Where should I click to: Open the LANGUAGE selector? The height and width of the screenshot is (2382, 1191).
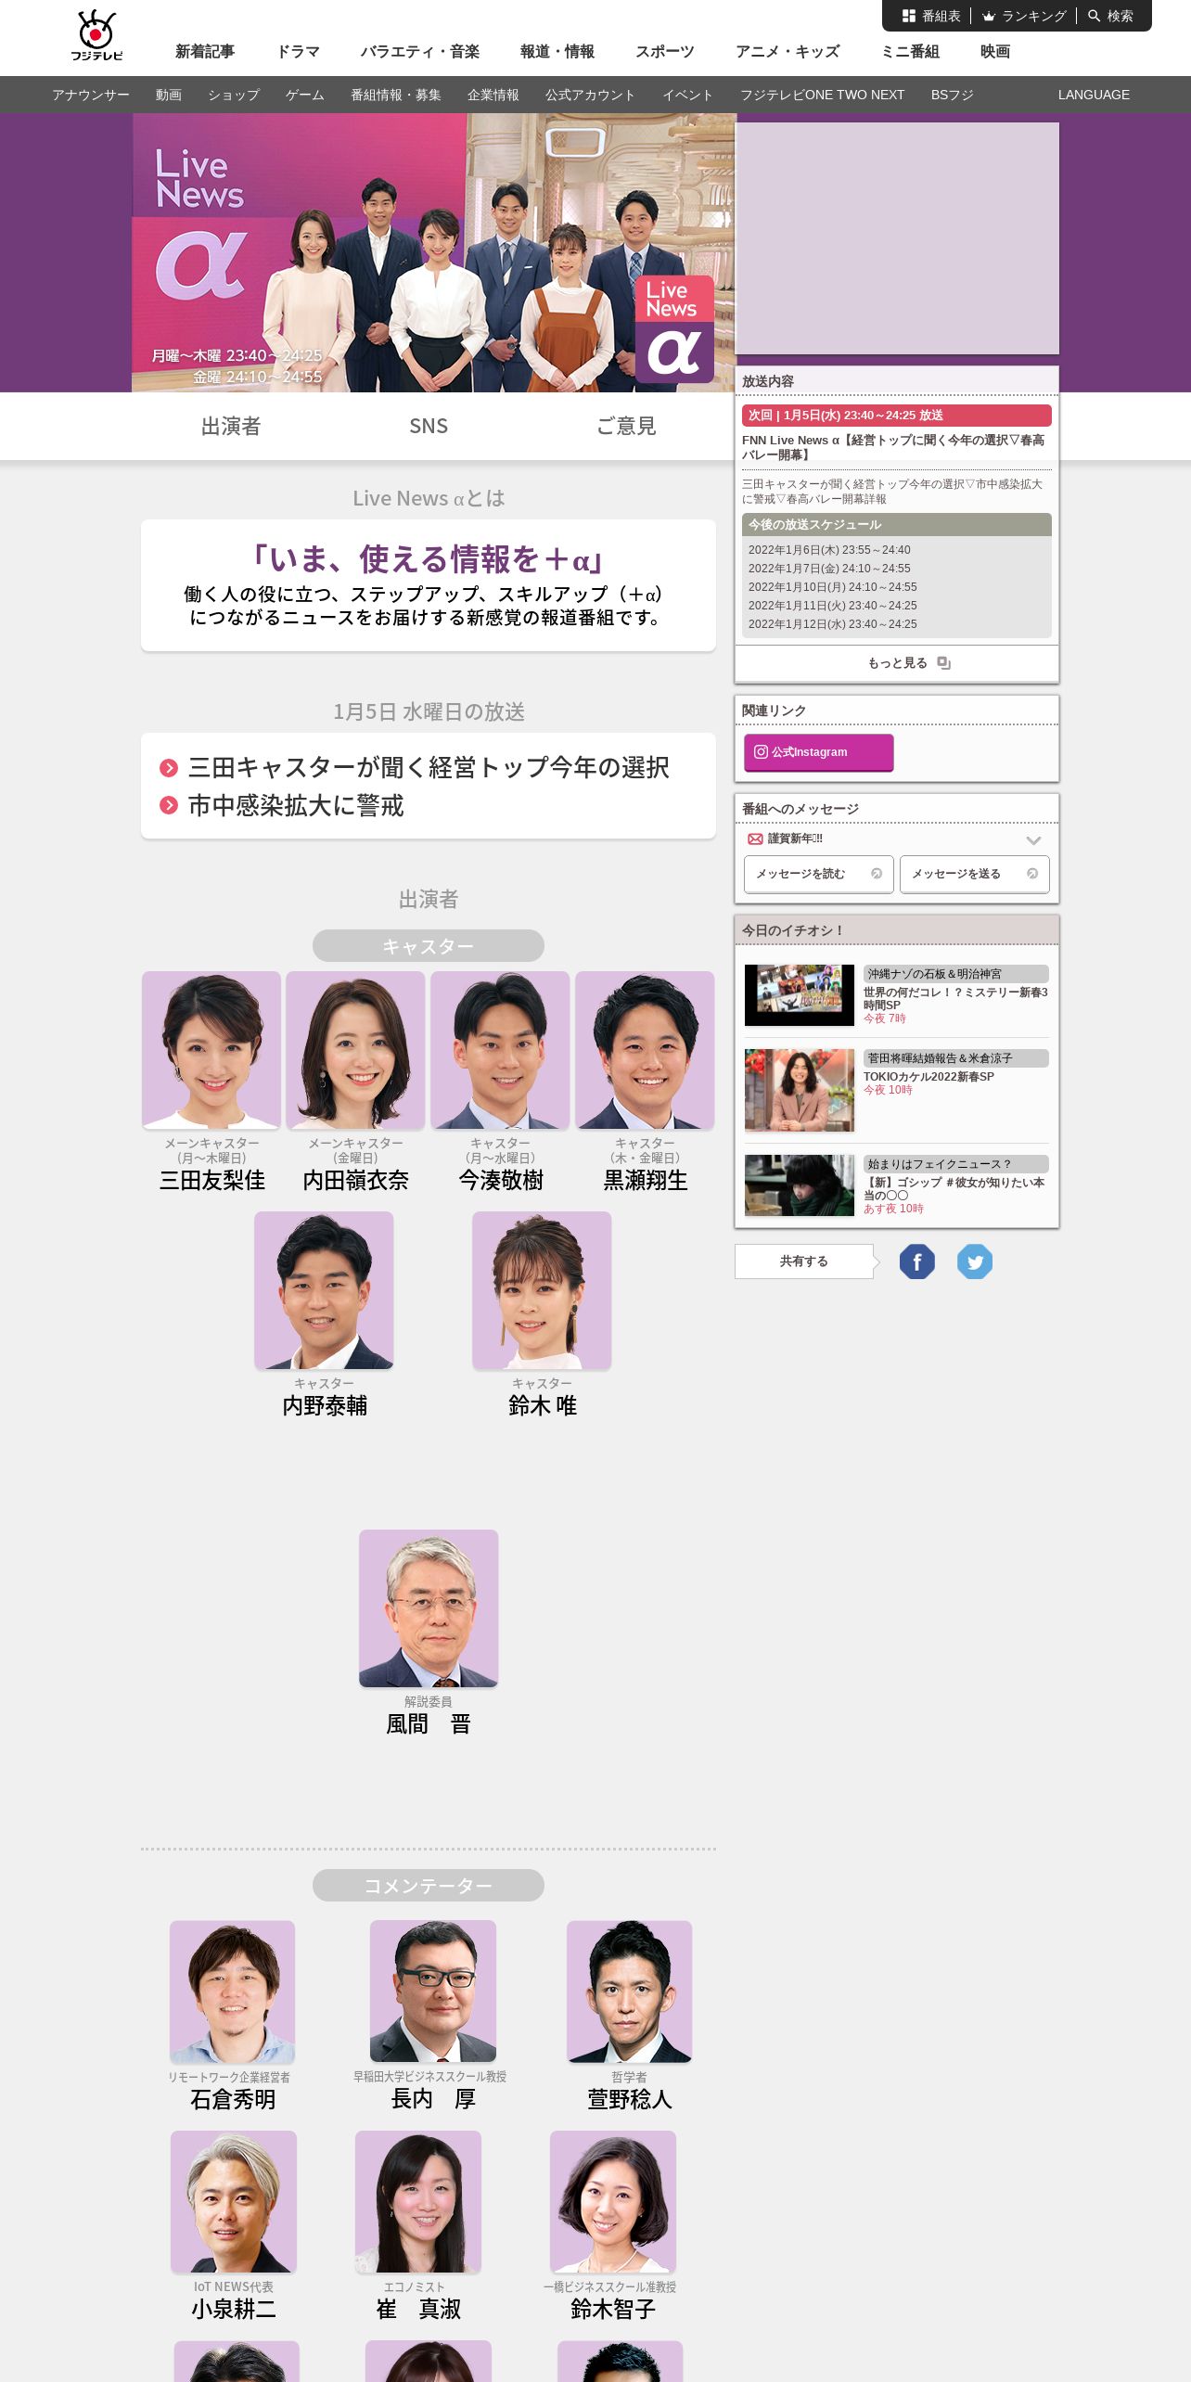(1094, 95)
